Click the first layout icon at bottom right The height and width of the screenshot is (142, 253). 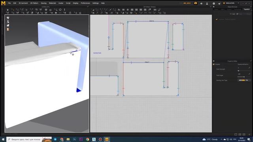click(x=236, y=134)
